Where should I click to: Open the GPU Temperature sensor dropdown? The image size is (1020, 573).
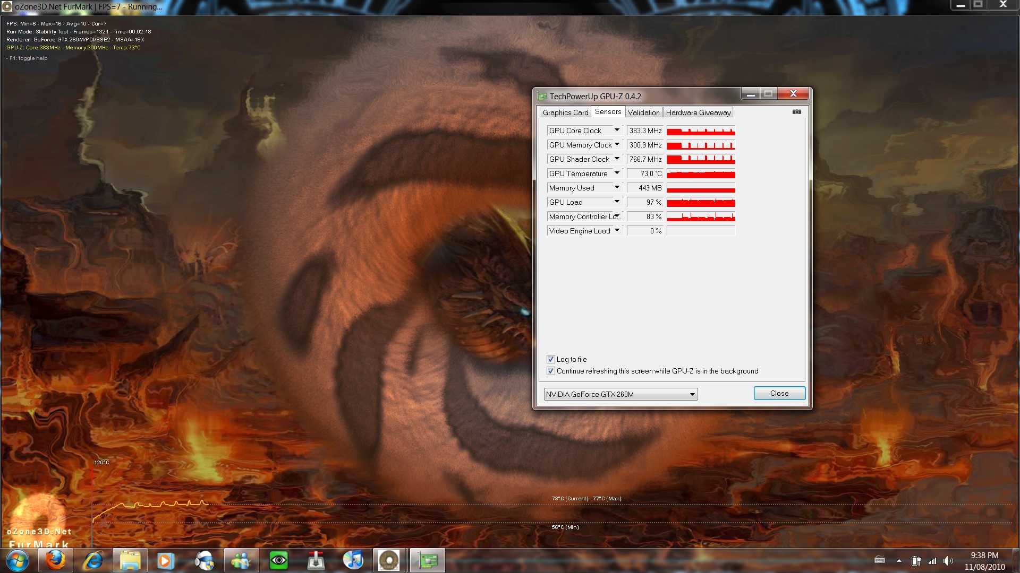coord(617,173)
